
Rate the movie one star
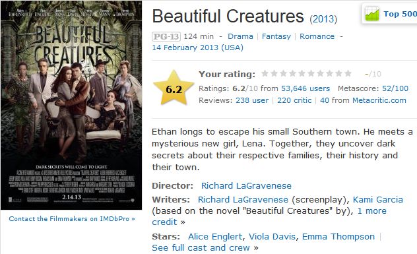265,73
